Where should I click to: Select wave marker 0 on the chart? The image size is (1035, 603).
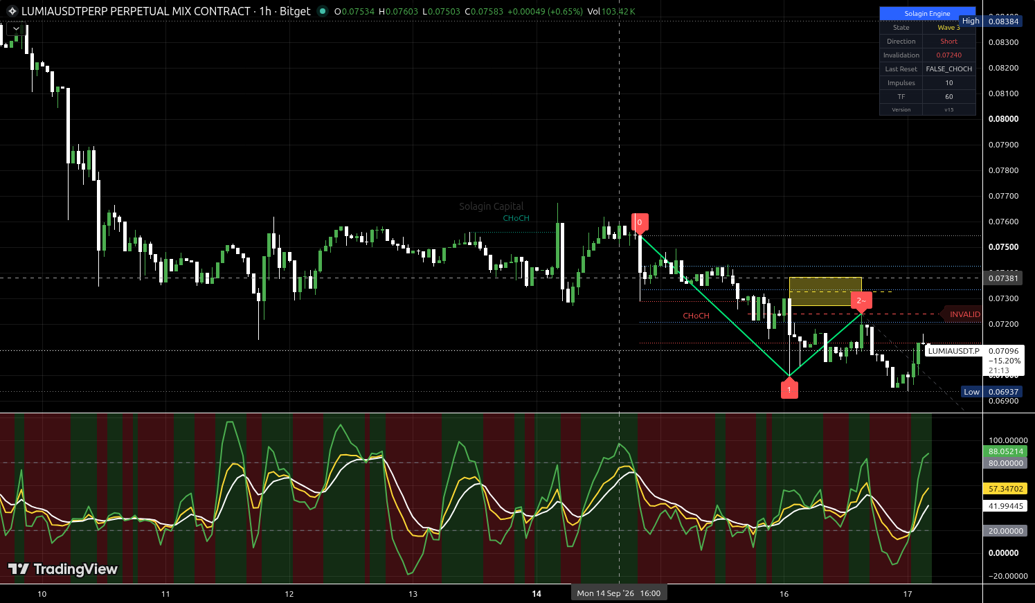click(x=640, y=223)
